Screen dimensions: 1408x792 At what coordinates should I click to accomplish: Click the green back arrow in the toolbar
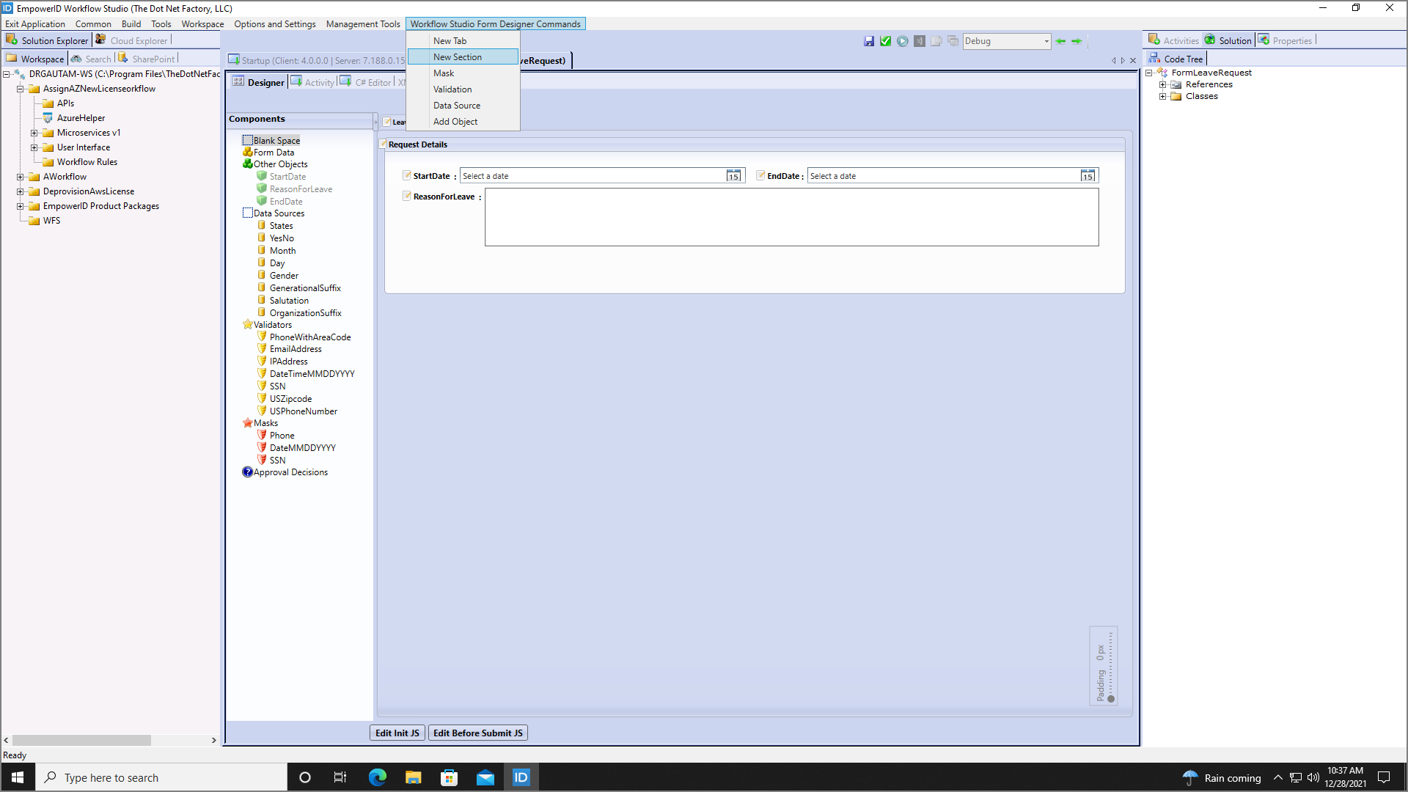(1060, 41)
